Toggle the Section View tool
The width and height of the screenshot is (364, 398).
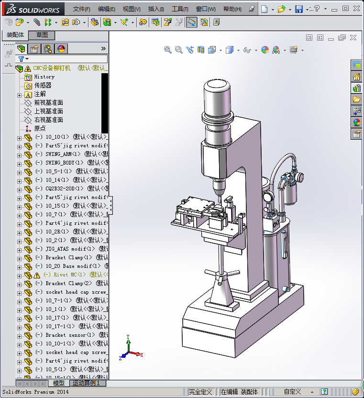(201, 50)
